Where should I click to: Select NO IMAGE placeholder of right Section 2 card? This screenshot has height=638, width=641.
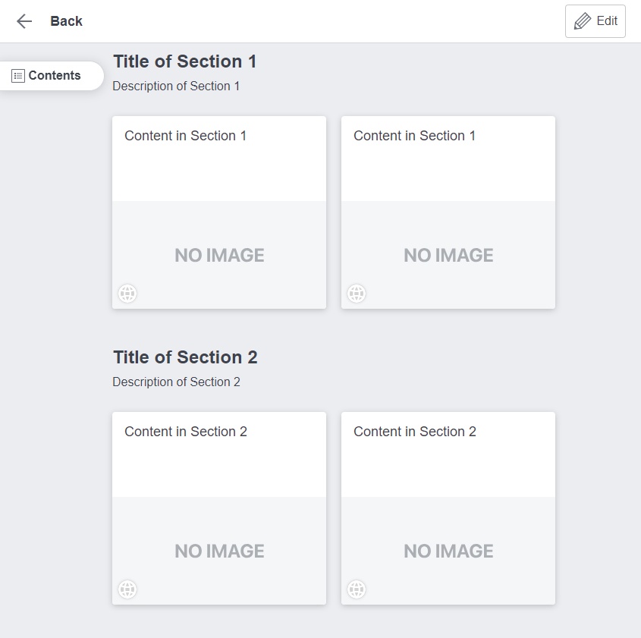[x=448, y=552]
